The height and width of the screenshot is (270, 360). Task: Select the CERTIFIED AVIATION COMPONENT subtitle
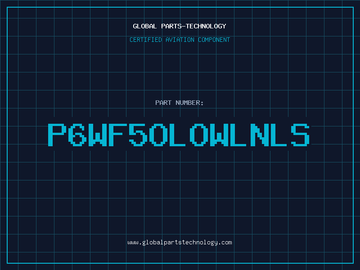180,40
